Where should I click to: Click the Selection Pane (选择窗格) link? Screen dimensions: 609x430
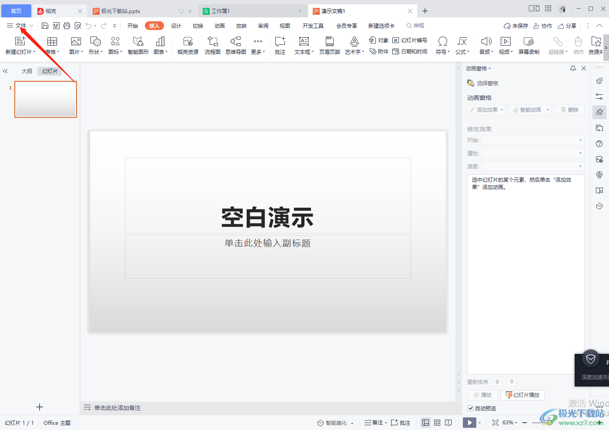tap(483, 83)
